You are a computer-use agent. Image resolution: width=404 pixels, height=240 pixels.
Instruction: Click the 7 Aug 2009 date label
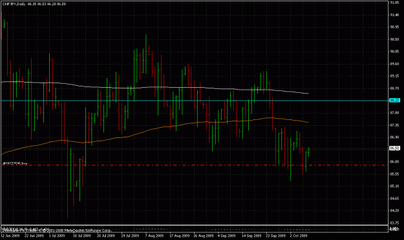[x=154, y=235]
